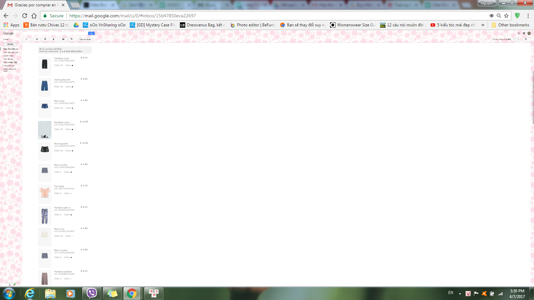Screen dimensions: 534x300
Task: Open the 'Photo editor | BeFunky' bookmark
Action: click(x=253, y=25)
